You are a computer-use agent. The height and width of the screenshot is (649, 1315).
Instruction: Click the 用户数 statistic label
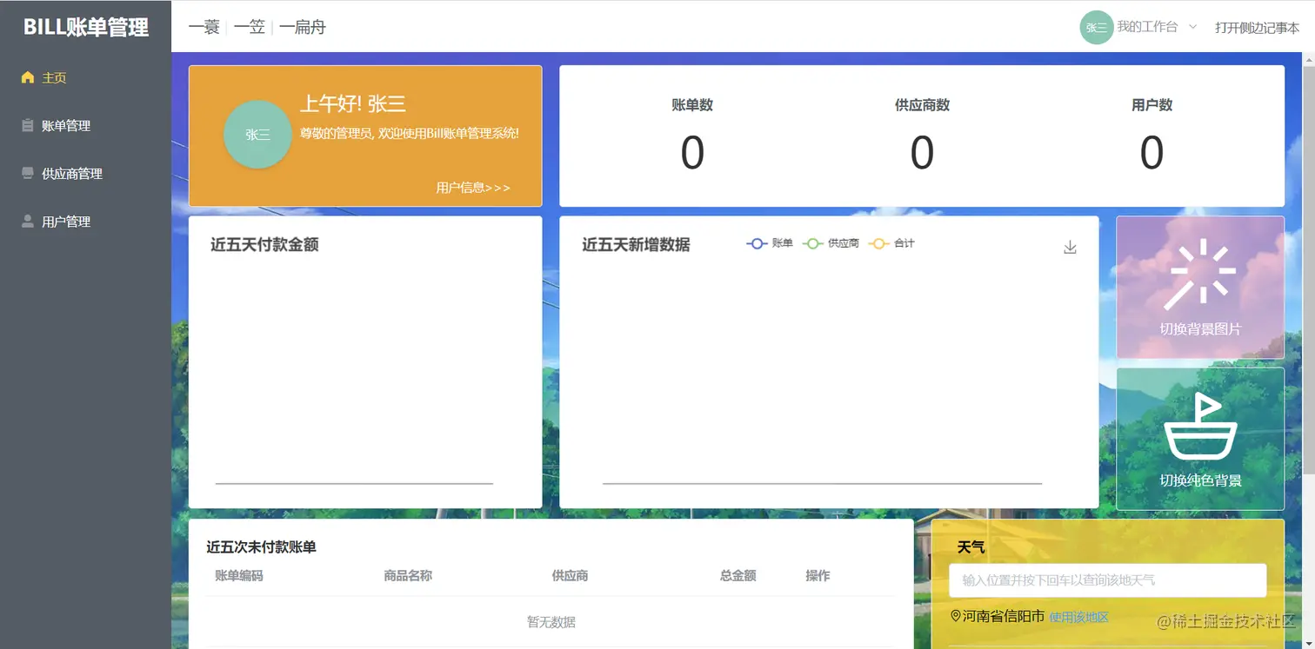point(1151,105)
